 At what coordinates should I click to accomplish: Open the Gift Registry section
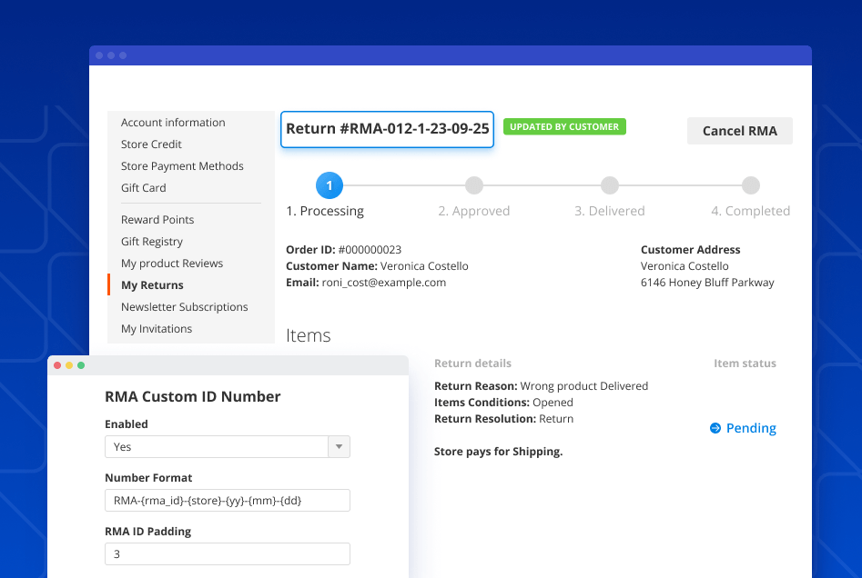point(151,241)
